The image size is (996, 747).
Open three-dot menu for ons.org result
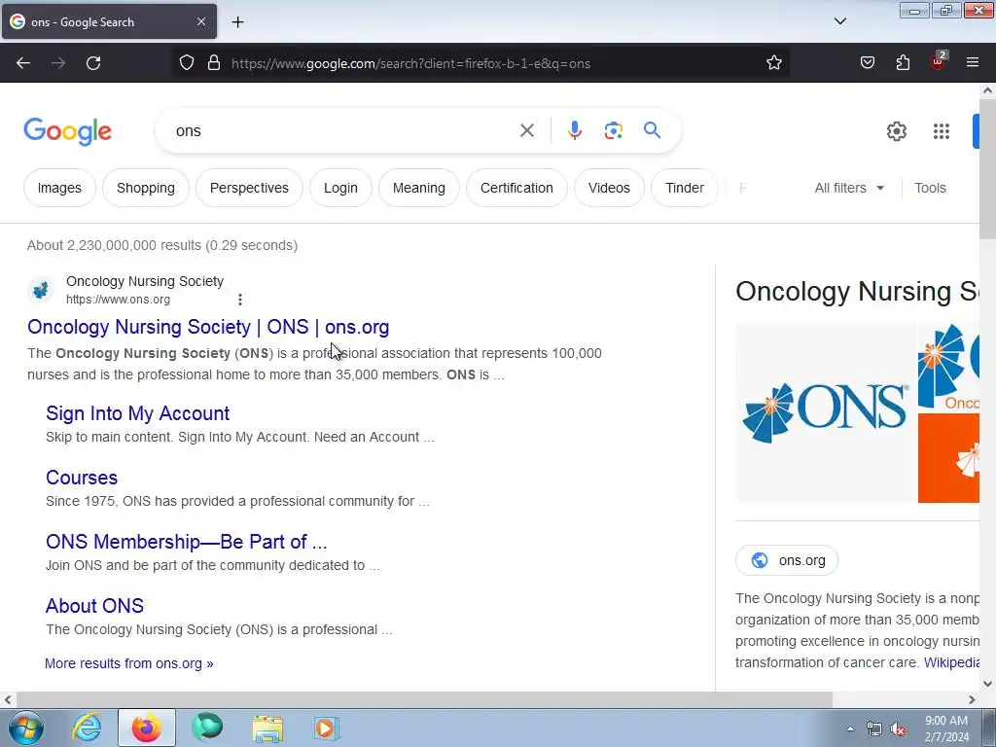pyautogui.click(x=240, y=300)
